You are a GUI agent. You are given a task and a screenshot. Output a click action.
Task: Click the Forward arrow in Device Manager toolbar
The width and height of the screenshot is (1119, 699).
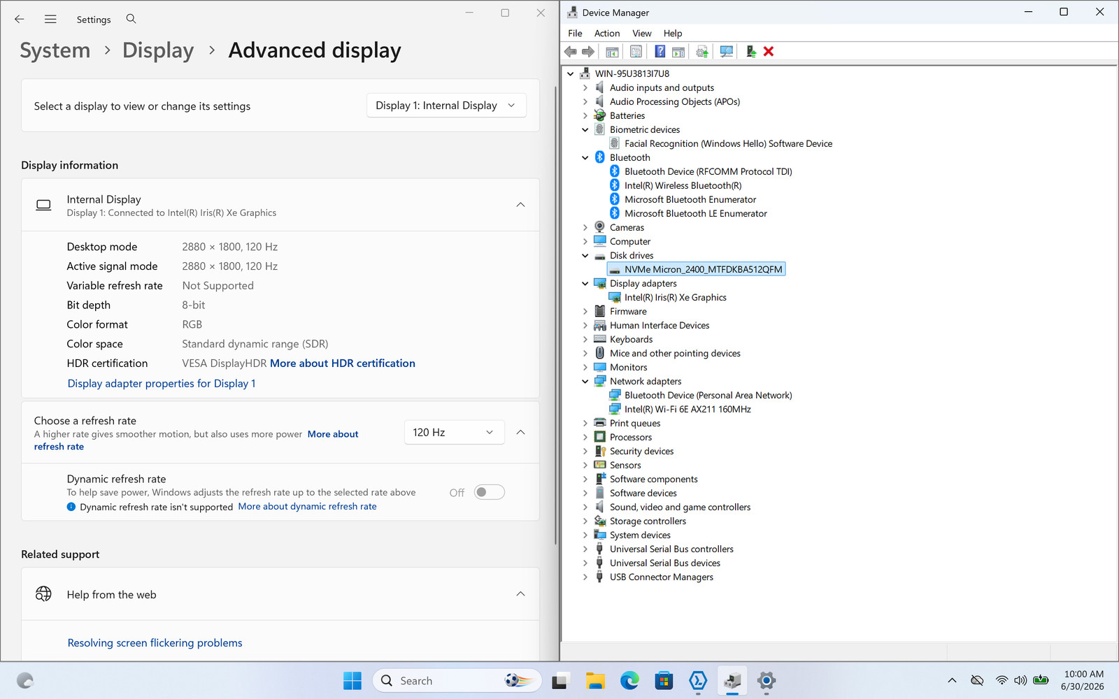pyautogui.click(x=588, y=52)
